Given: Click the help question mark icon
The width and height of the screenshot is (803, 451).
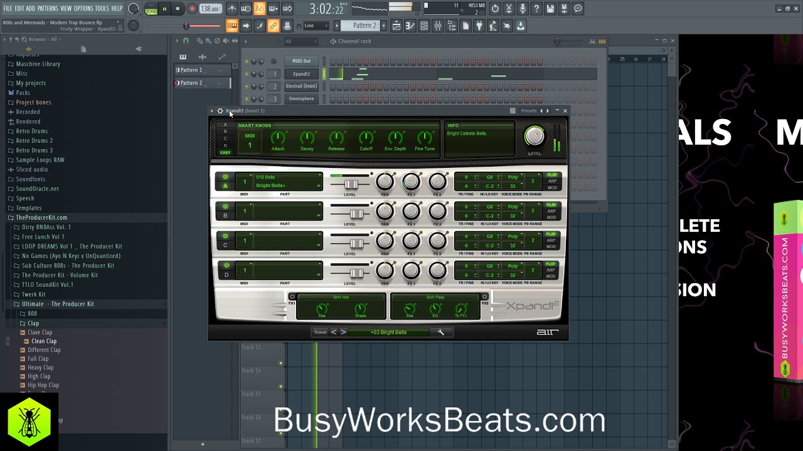Looking at the screenshot, I should tap(536, 9).
